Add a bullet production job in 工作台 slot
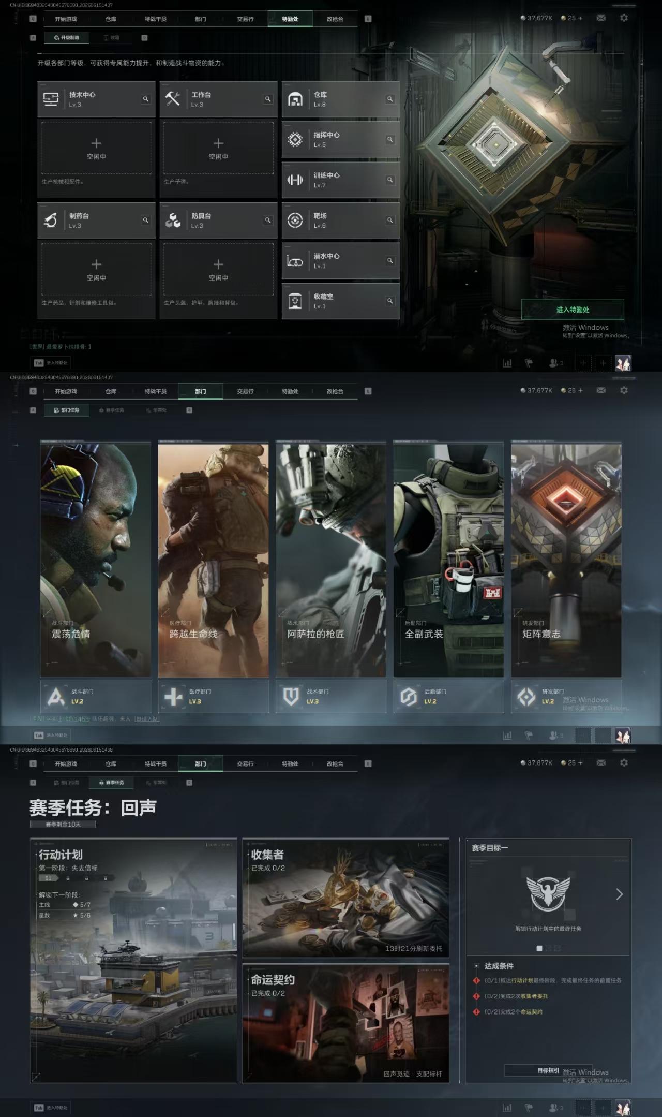The height and width of the screenshot is (1117, 662). click(x=218, y=148)
